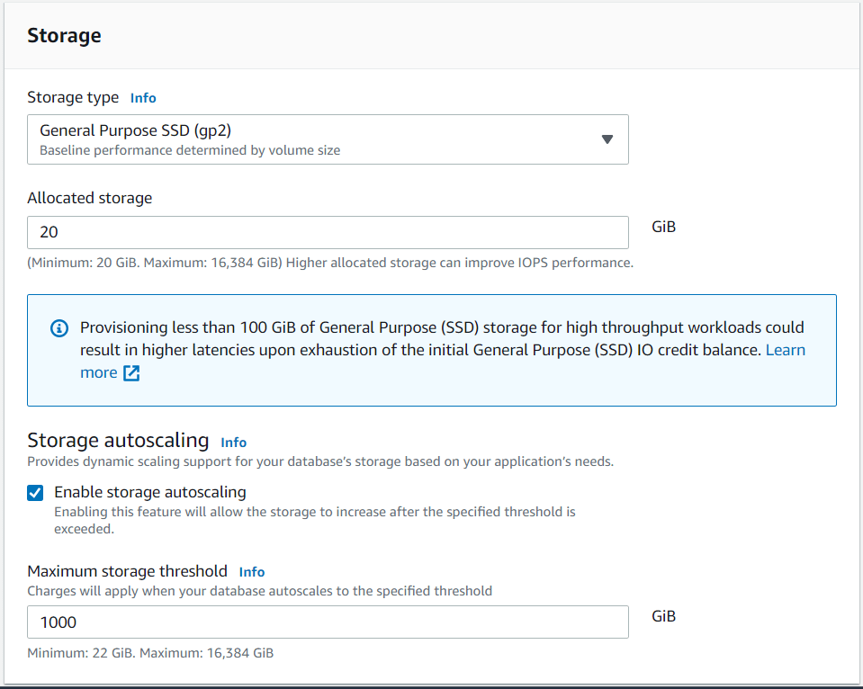Follow the Learn more link
The image size is (863, 689).
tap(785, 350)
